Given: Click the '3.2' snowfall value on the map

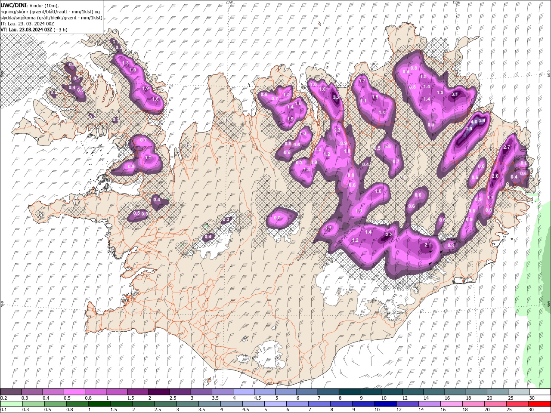Looking at the screenshot, I should (x=336, y=98).
